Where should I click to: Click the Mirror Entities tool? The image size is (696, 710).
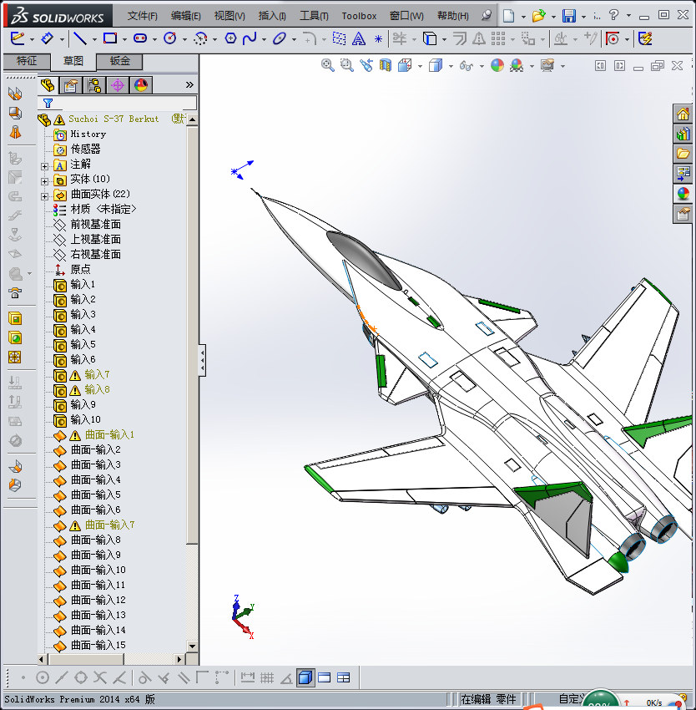click(x=479, y=39)
